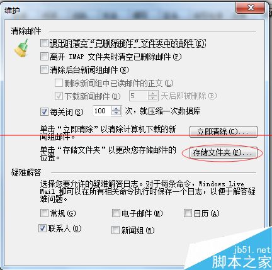Click the broom cleanup icon
This screenshot has height=270, width=272.
coord(22,48)
